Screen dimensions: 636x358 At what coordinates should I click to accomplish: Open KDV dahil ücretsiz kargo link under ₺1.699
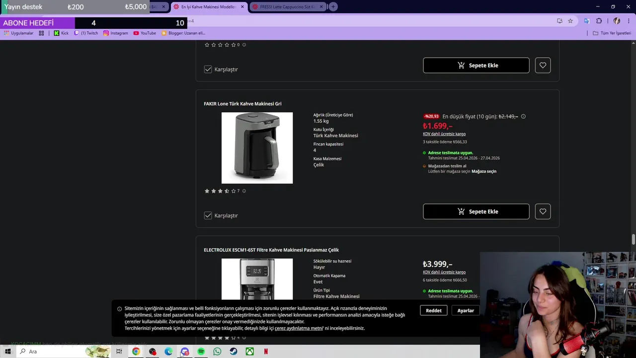click(444, 134)
